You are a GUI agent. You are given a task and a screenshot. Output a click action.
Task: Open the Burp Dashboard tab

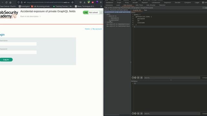click(x=109, y=3)
